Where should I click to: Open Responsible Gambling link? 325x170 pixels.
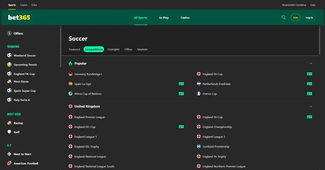(294, 5)
